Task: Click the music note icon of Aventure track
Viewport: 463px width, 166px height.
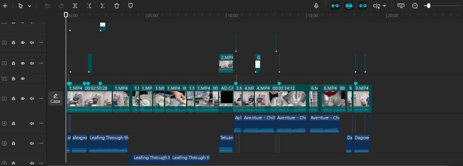Action: click(4, 123)
